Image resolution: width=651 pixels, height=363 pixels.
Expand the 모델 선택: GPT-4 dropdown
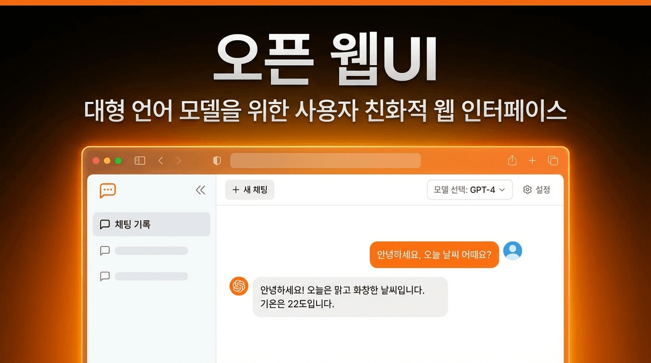pyautogui.click(x=469, y=190)
